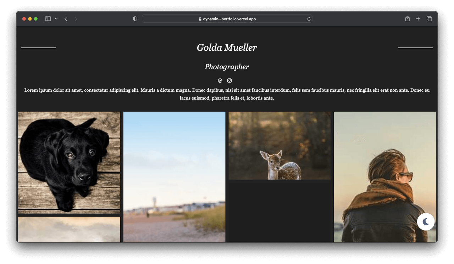454x264 pixels.
Task: Toggle dark mode with the moon button
Action: [x=426, y=222]
